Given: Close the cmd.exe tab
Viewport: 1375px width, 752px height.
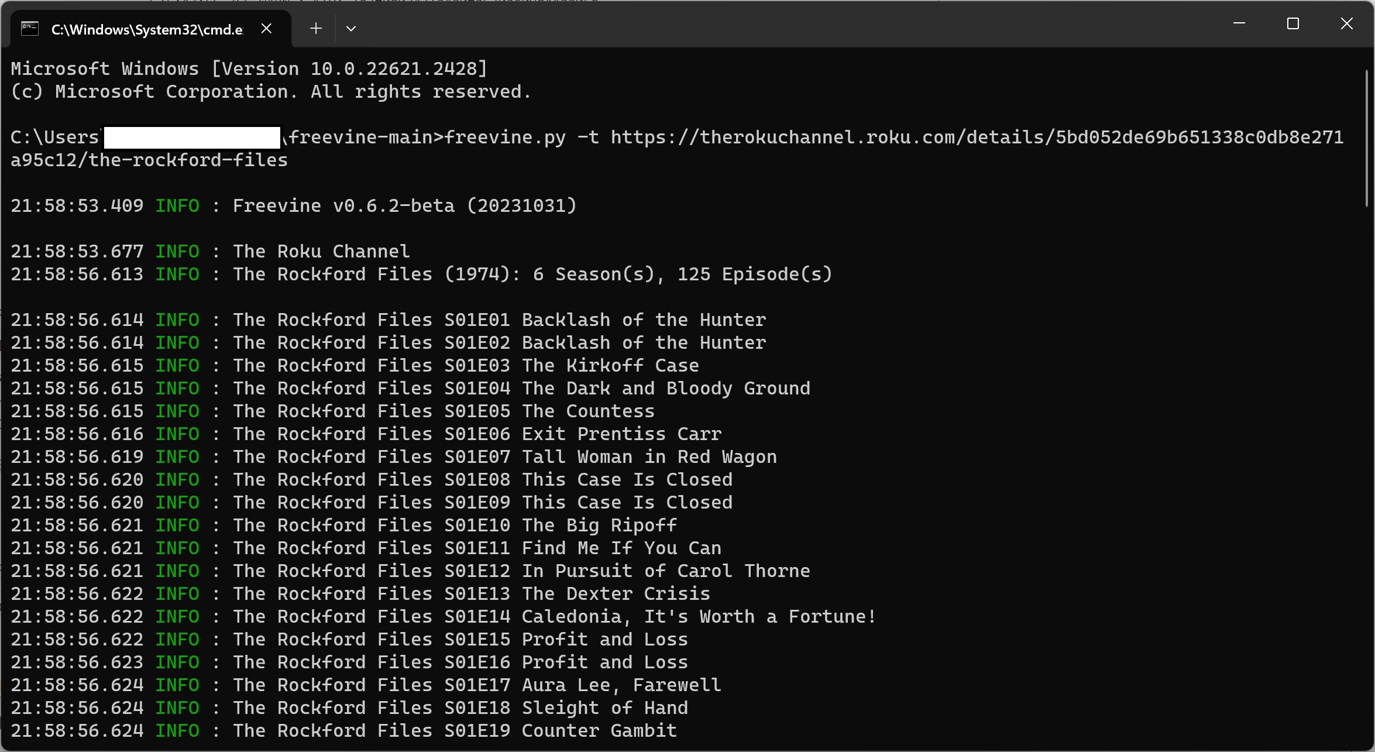Looking at the screenshot, I should (x=266, y=29).
